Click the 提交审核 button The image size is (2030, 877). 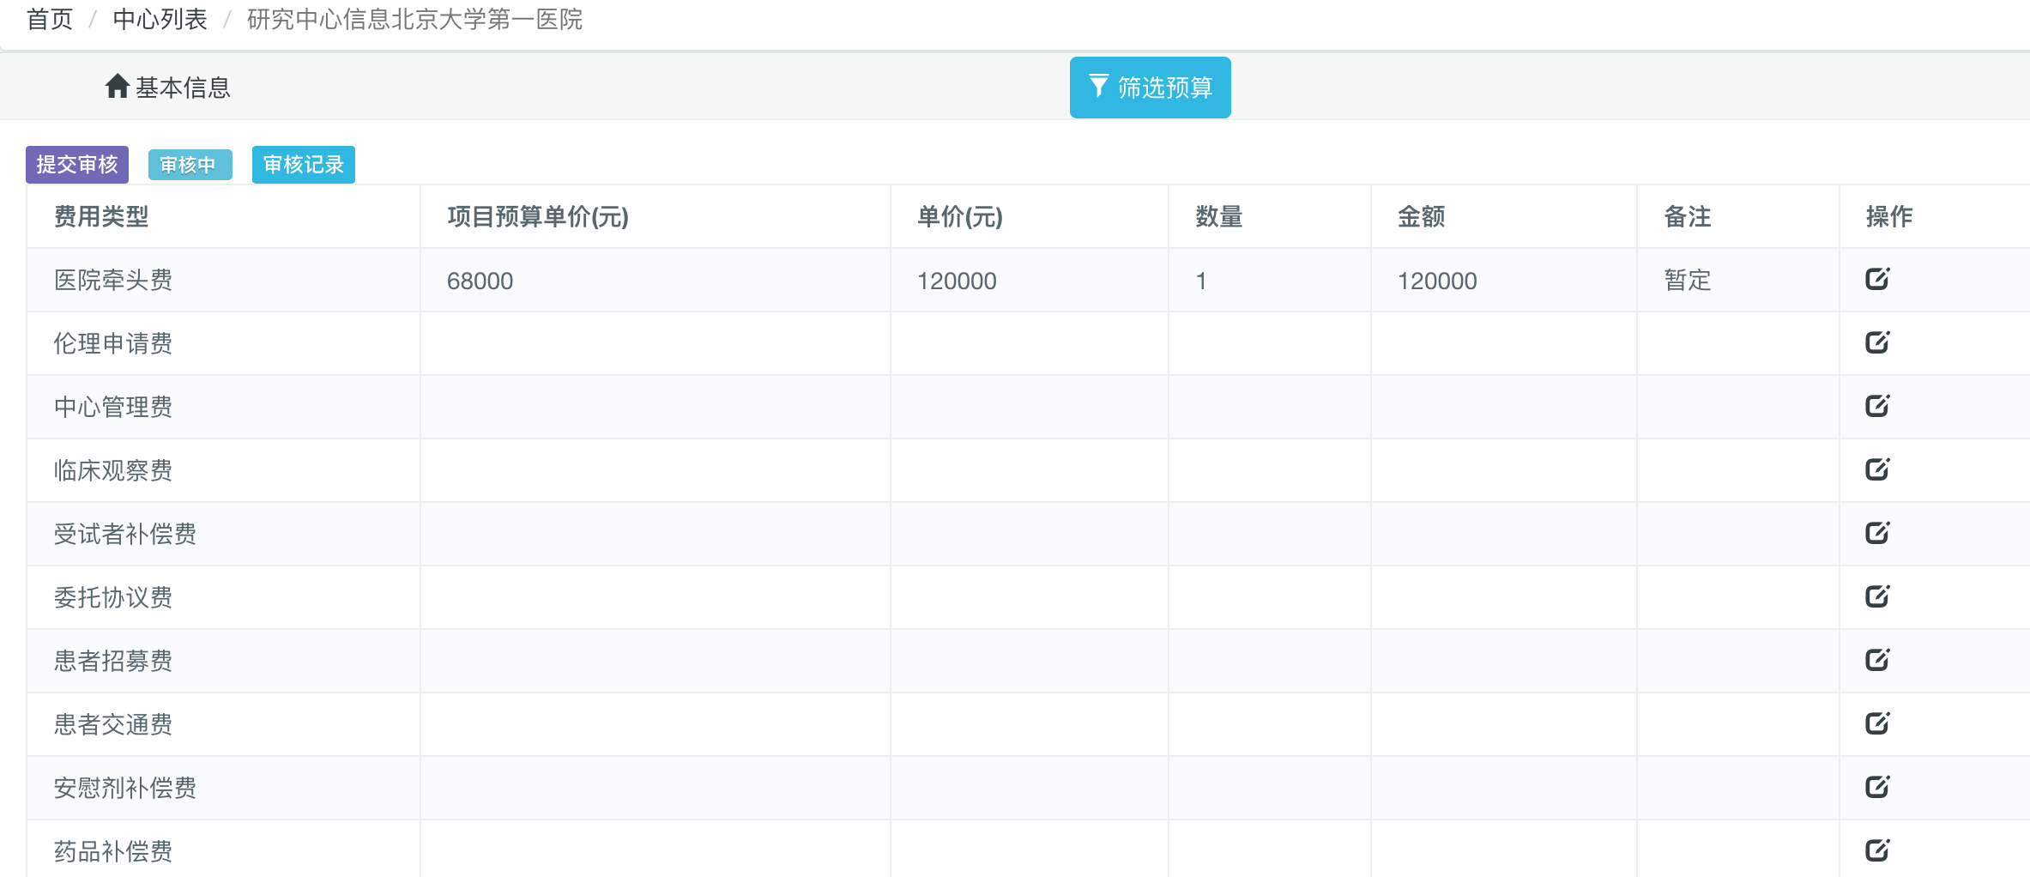[77, 165]
